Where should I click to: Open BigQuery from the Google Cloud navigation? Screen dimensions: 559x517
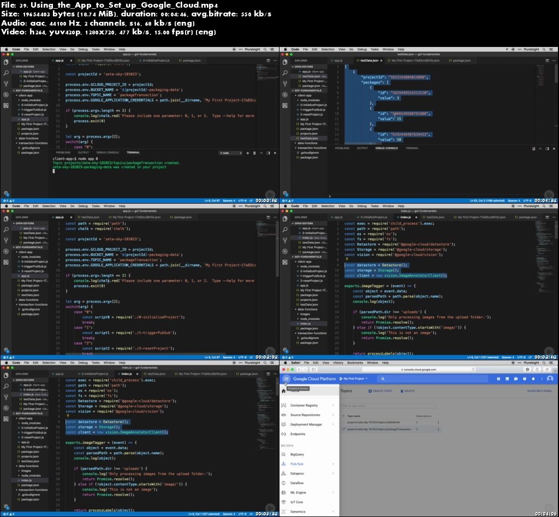[x=297, y=455]
